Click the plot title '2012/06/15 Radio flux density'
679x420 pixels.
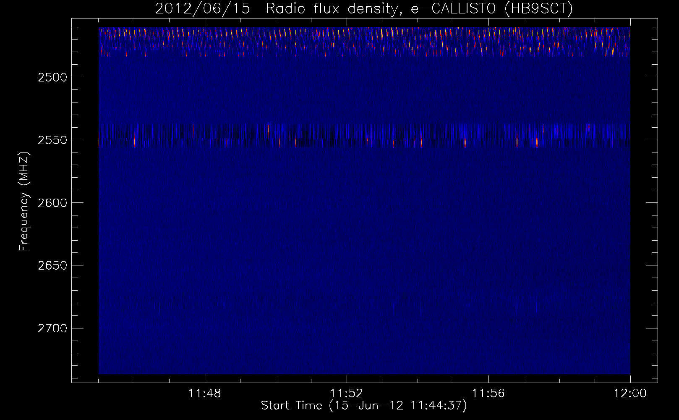364,9
